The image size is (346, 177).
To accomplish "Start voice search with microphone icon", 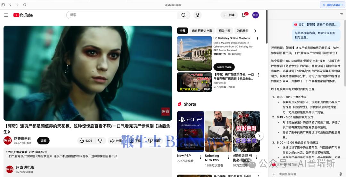I will (x=197, y=15).
